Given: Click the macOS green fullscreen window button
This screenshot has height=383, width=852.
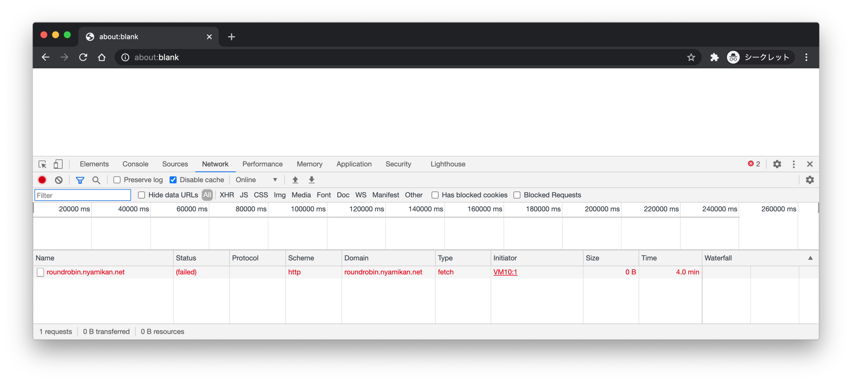Looking at the screenshot, I should (x=67, y=35).
